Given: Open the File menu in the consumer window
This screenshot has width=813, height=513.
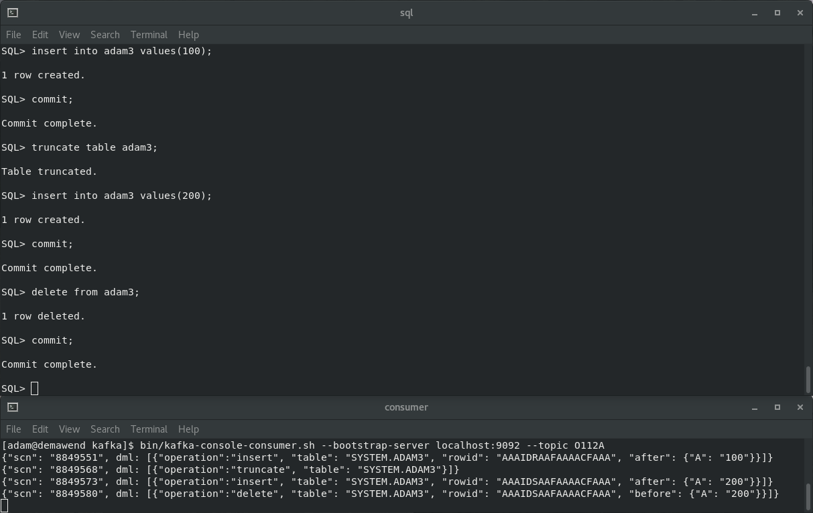Looking at the screenshot, I should (13, 429).
